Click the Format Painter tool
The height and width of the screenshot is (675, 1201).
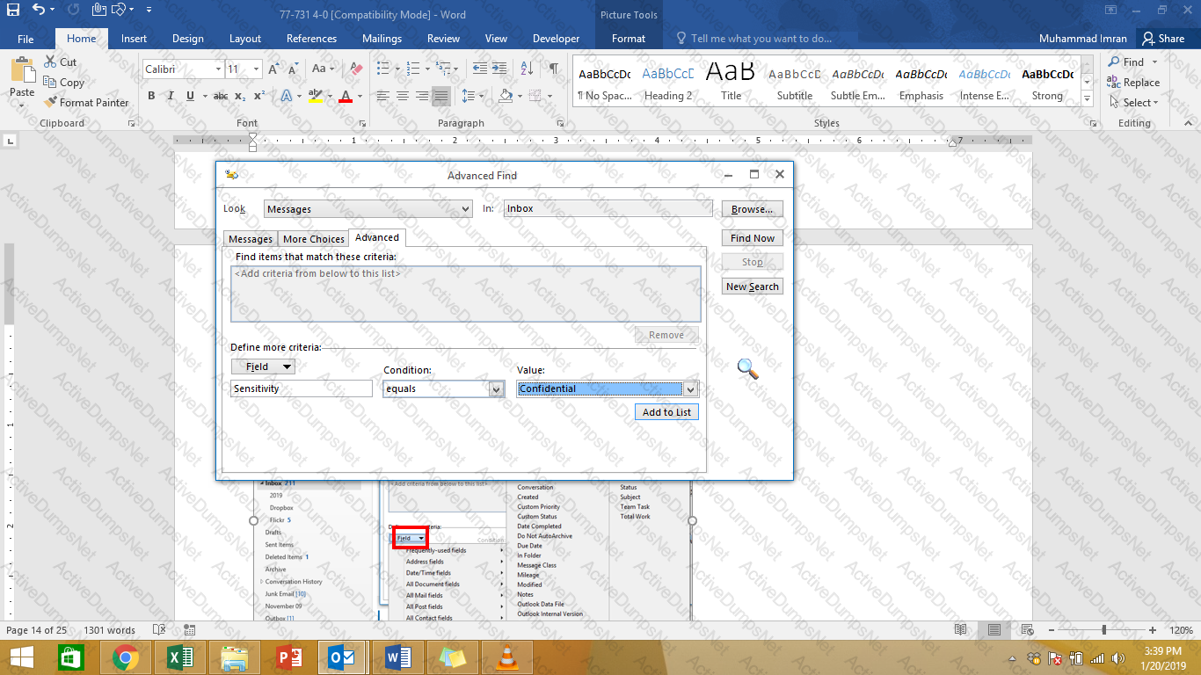86,103
